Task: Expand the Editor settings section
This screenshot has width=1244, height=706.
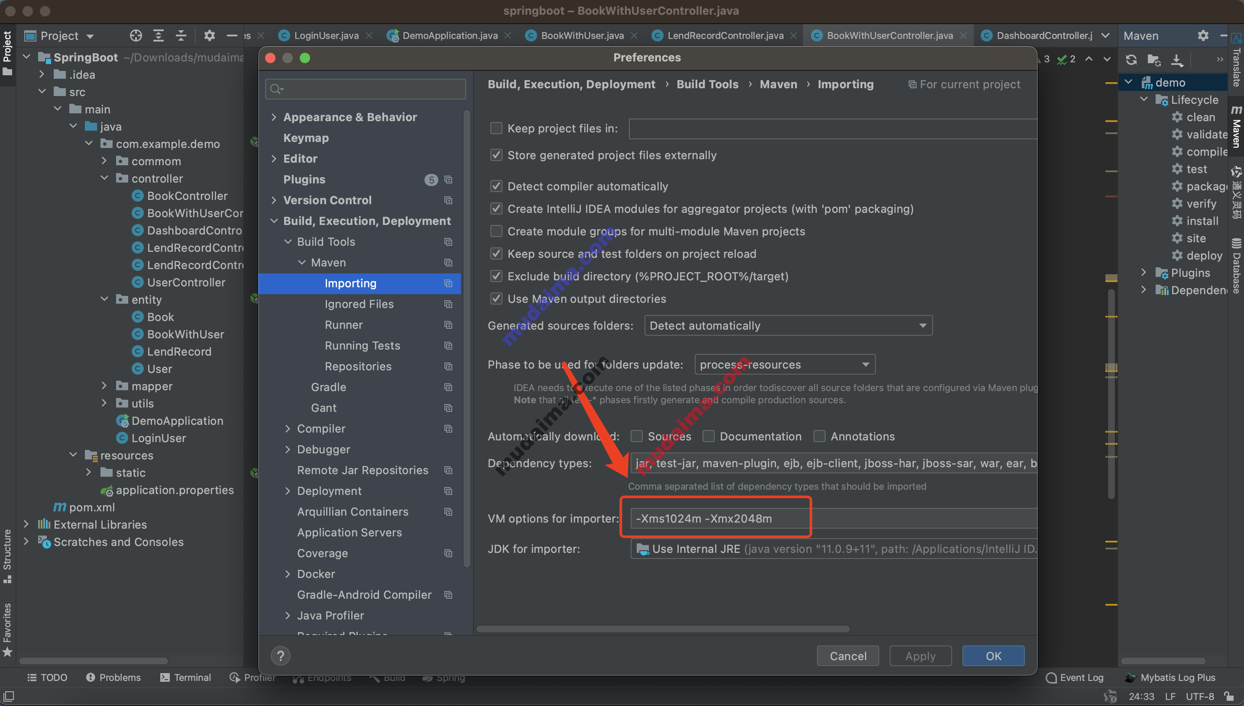Action: (274, 159)
